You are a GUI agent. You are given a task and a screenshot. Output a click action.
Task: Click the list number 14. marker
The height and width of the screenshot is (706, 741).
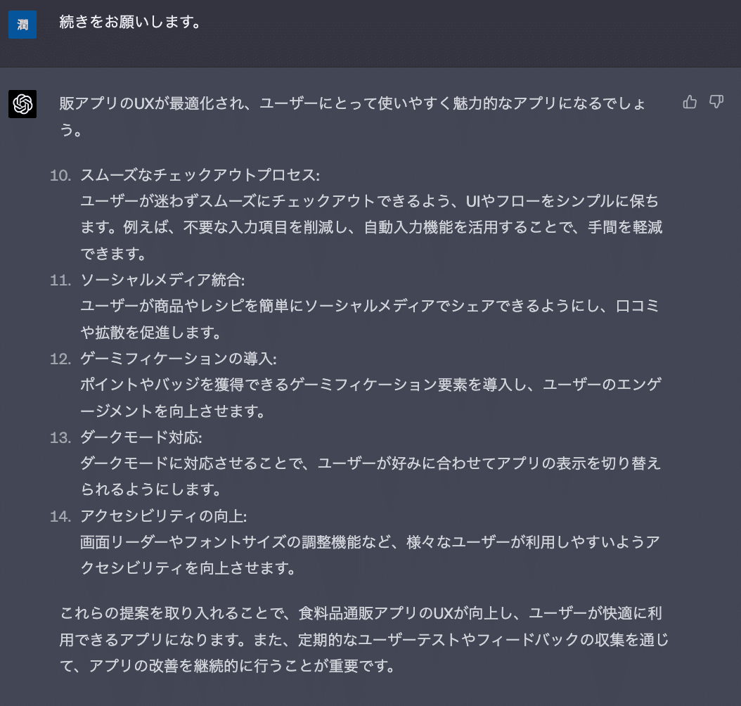(x=60, y=516)
